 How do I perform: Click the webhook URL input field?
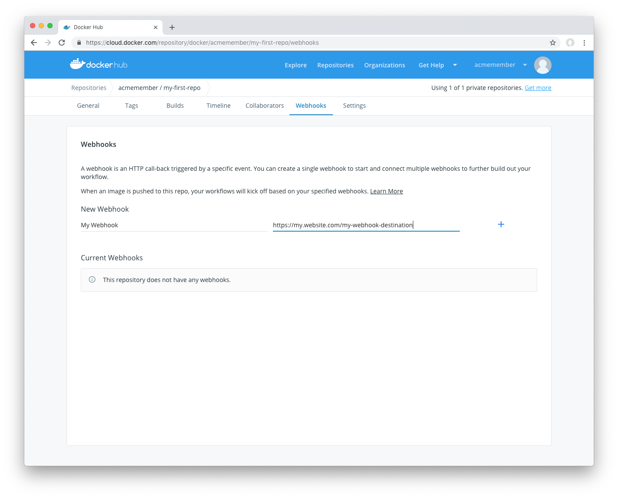coord(366,225)
